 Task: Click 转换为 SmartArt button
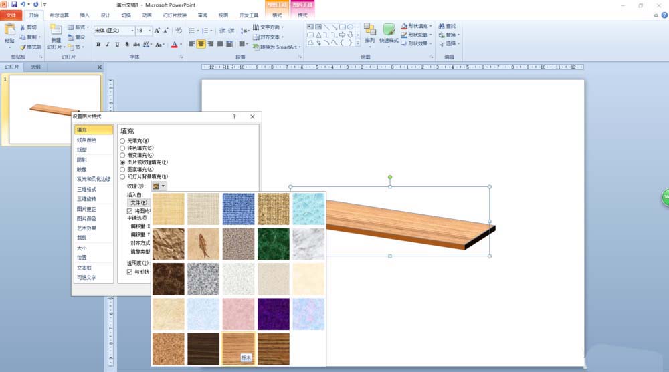tap(277, 47)
